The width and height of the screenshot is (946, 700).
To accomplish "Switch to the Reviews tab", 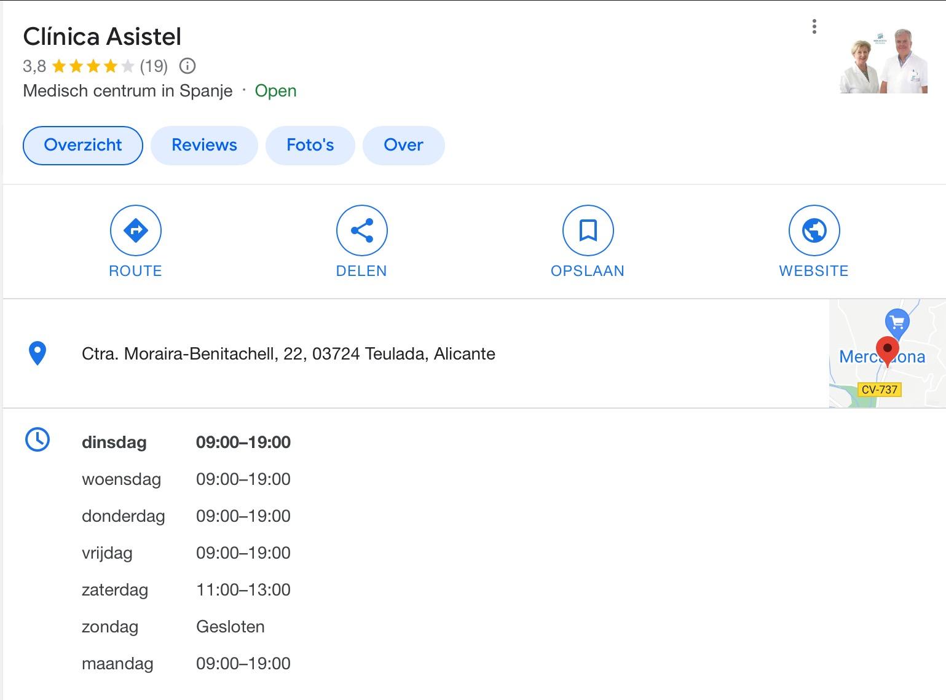I will (x=204, y=145).
